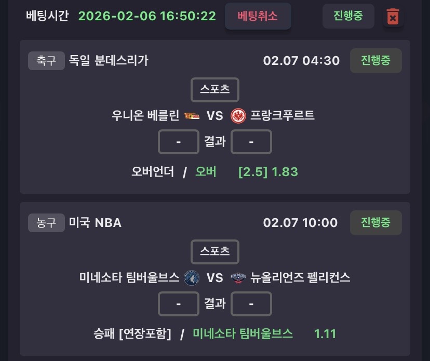Click Frankfurt's result score box
This screenshot has height=361, width=430.
tap(251, 141)
